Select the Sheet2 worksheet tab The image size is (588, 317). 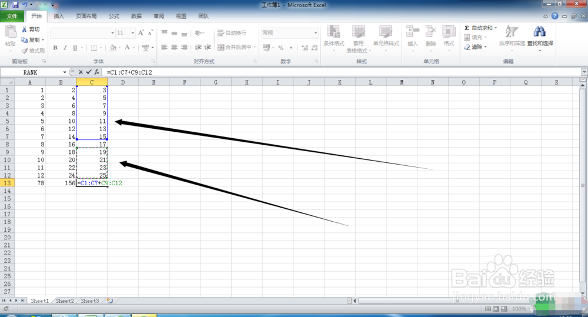(x=65, y=301)
